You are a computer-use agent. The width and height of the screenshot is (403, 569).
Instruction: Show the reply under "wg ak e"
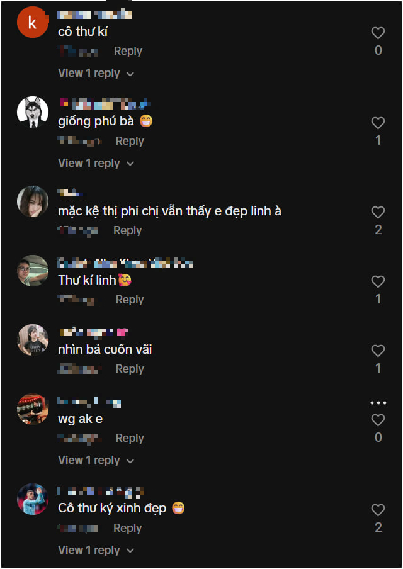[96, 460]
